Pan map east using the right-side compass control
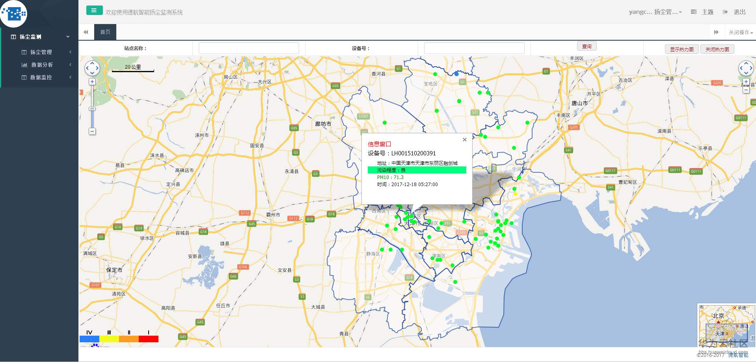The width and height of the screenshot is (756, 362). coord(751,68)
